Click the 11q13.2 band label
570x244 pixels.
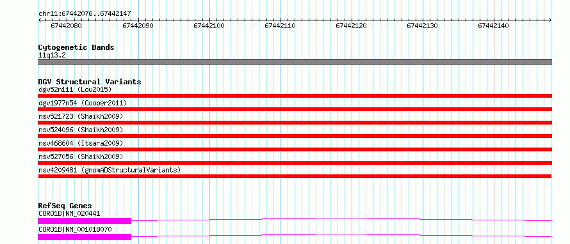[x=52, y=56]
